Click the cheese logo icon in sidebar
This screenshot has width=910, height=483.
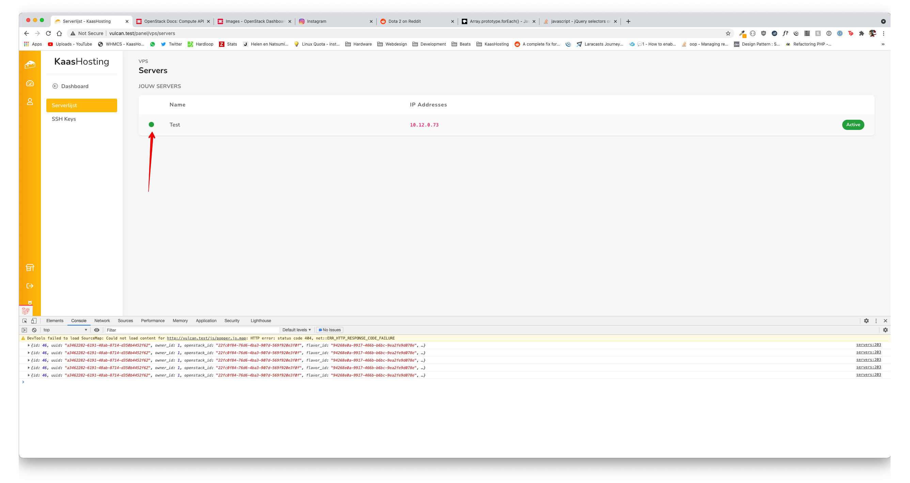[30, 65]
